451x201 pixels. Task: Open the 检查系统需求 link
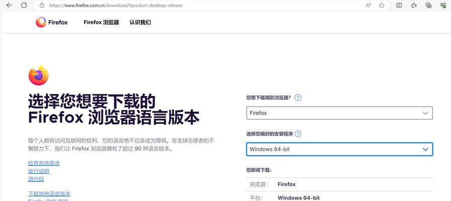[x=44, y=163]
